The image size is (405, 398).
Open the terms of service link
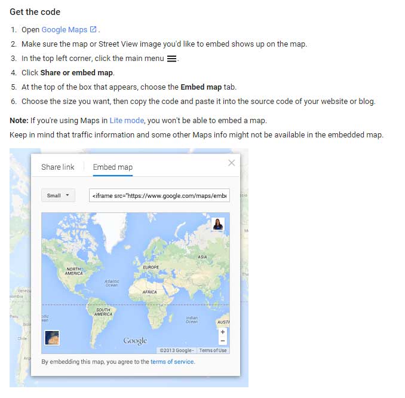point(172,362)
